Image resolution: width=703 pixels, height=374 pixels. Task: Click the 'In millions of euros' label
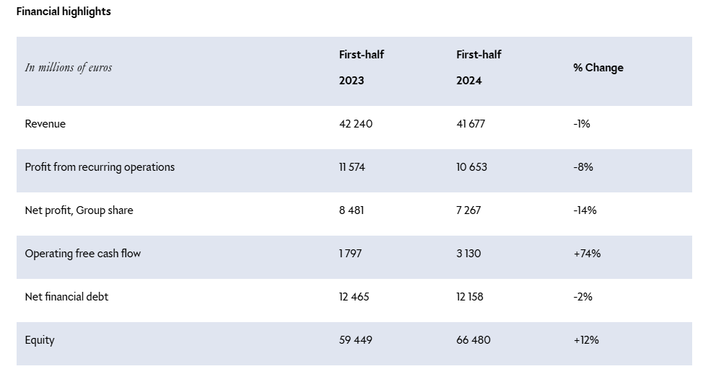click(x=69, y=68)
